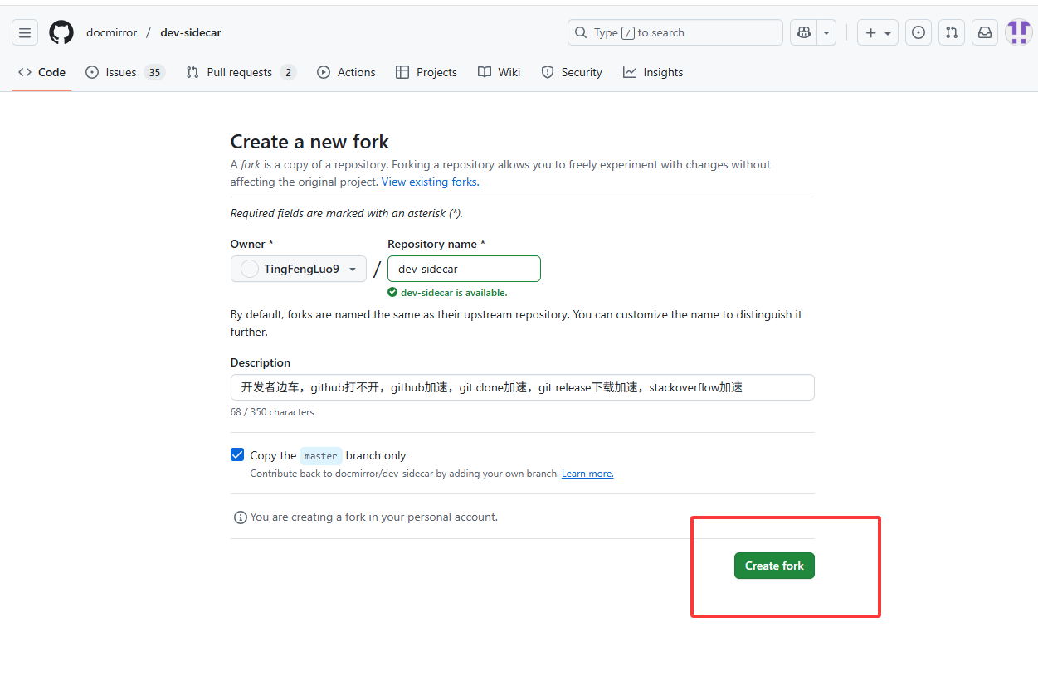1038x690 pixels.
Task: Open the pull requests icon in header
Action: [952, 33]
